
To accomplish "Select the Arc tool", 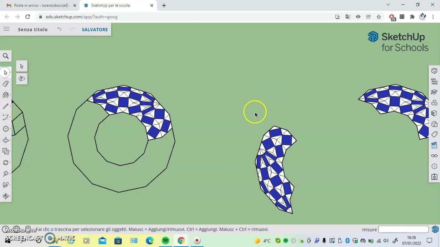I will tap(6, 117).
